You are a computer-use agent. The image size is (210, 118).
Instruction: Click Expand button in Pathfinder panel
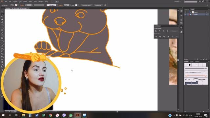coord(174,31)
